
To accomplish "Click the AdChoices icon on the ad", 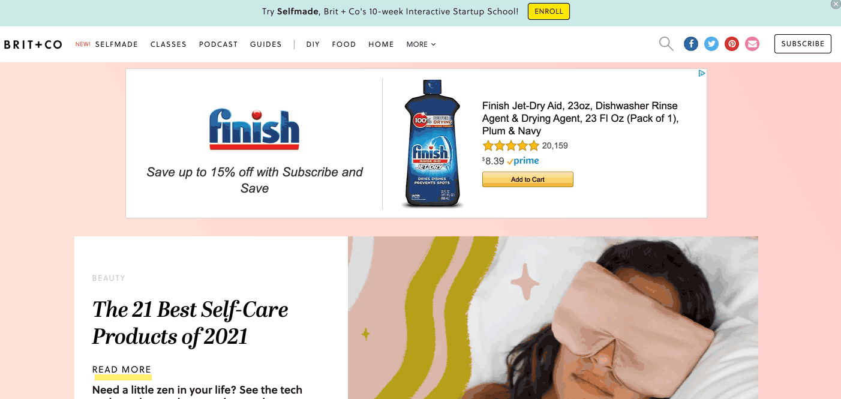I will click(x=702, y=73).
